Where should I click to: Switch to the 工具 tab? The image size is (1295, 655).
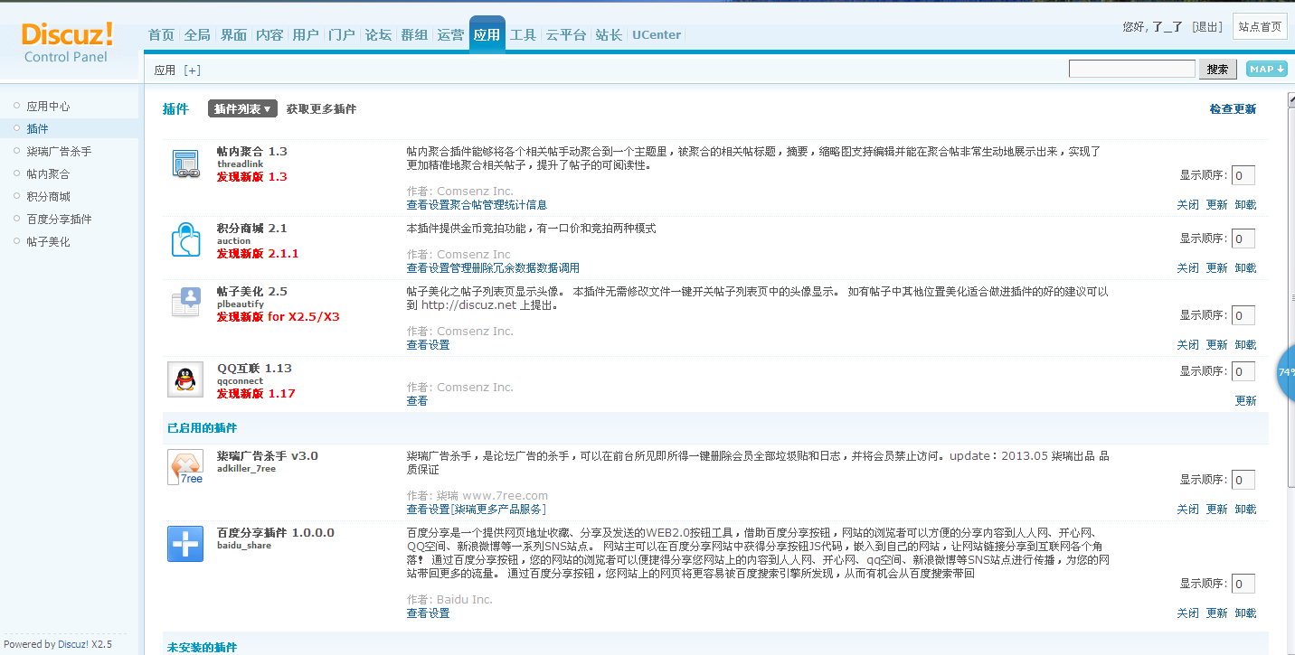(x=523, y=35)
